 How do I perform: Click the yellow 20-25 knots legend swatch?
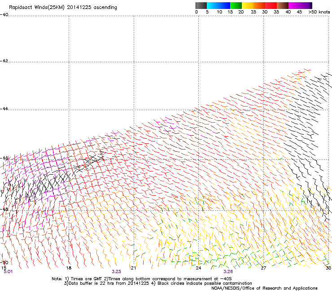(x=248, y=5)
